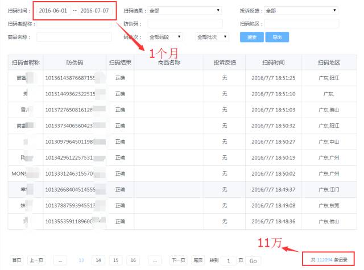
Task: Open the 全部批次 dropdown
Action: pos(212,37)
